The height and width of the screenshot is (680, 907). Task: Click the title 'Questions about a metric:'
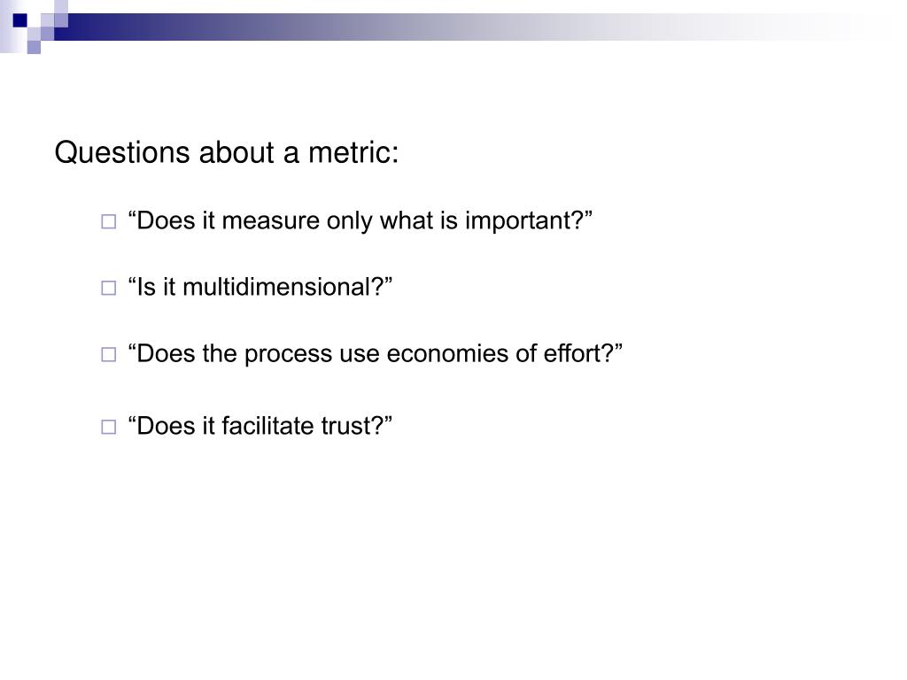pyautogui.click(x=227, y=153)
